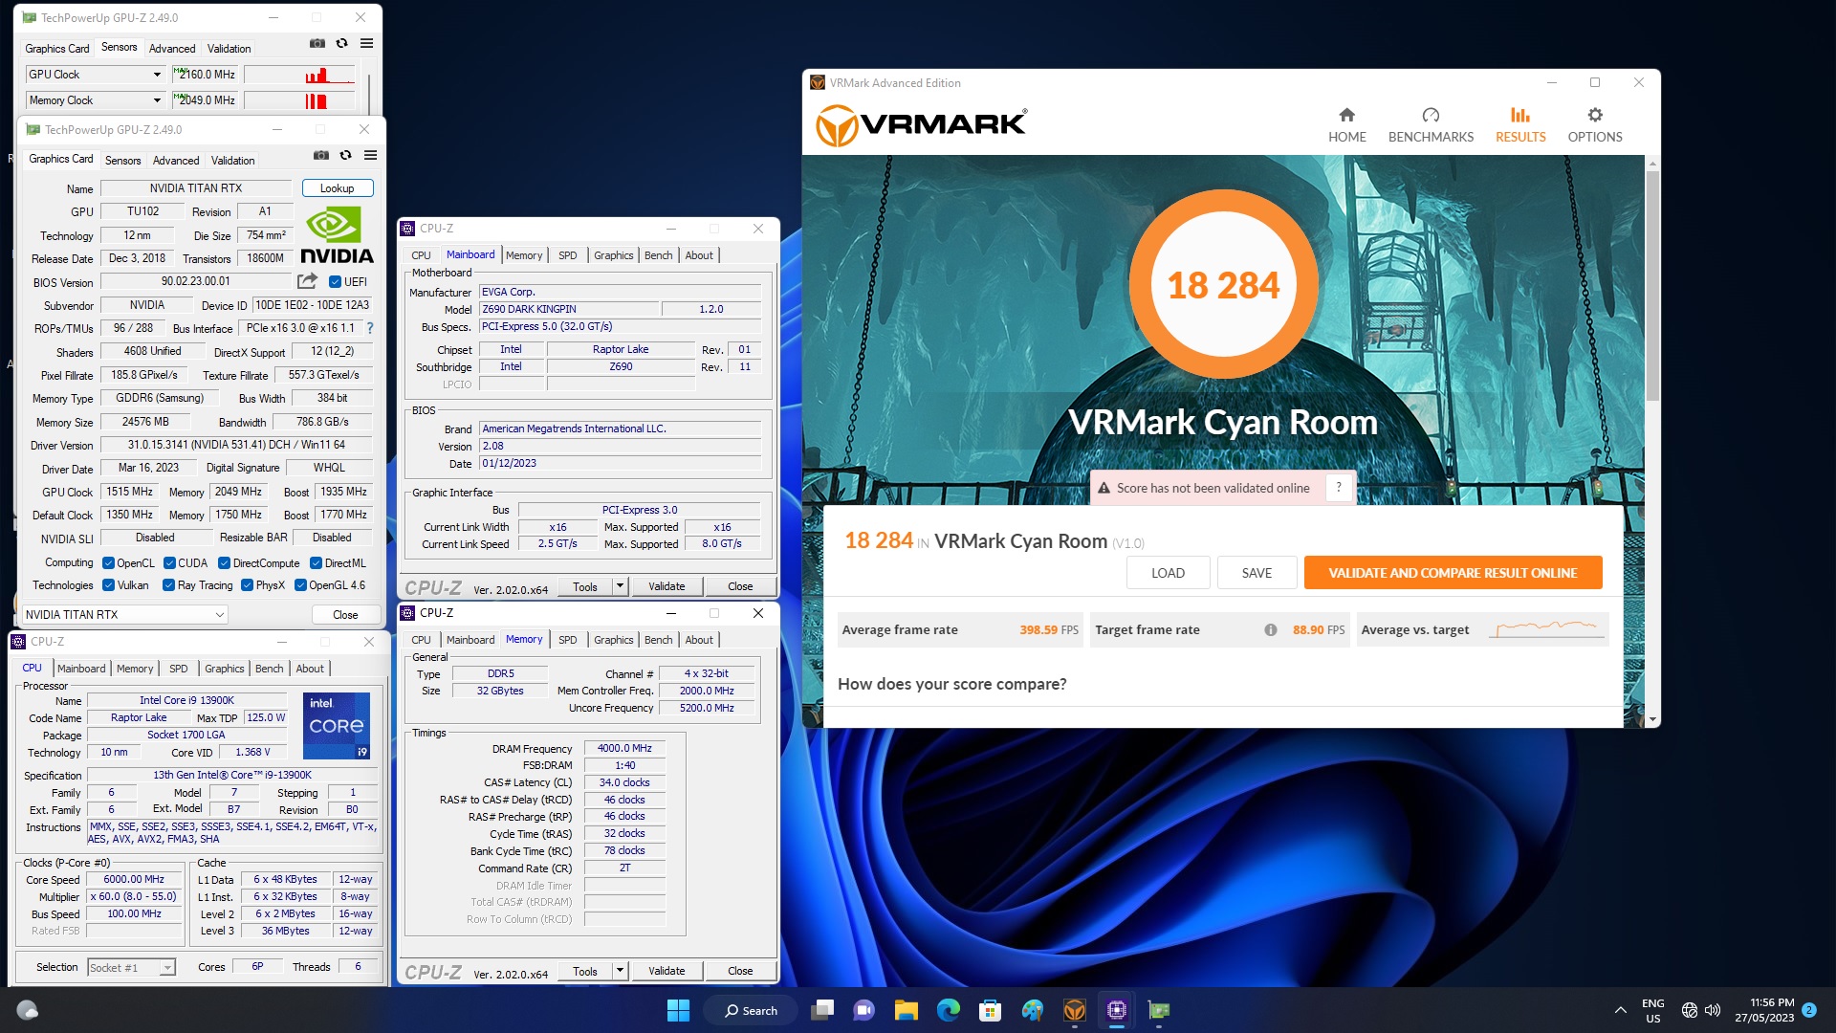Toggle the OpenCL checkbox
This screenshot has width=1836, height=1033.
point(108,563)
